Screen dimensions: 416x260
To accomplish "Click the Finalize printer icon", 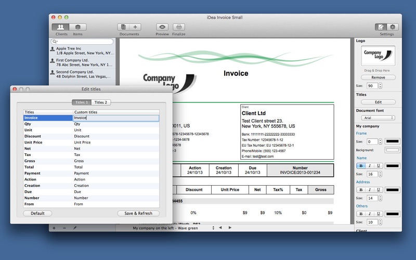I will [179, 27].
